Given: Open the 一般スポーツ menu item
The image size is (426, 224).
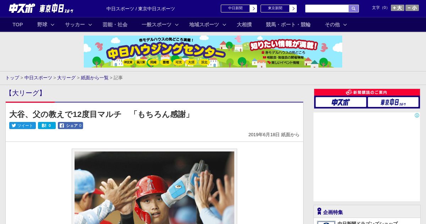Looking at the screenshot, I should tap(157, 25).
